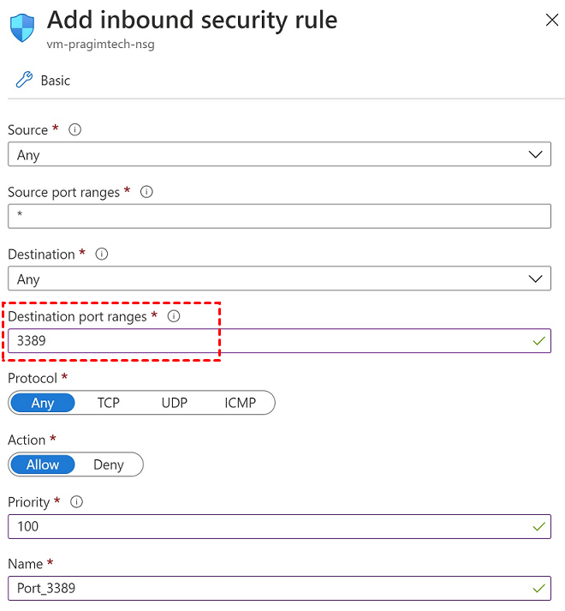Select the TCP protocol option
The height and width of the screenshot is (611, 565).
coord(108,403)
